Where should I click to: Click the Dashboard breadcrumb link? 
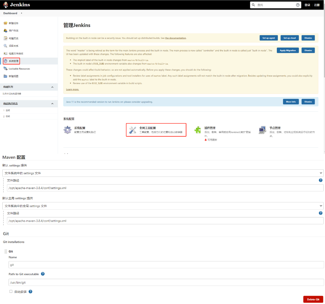click(10, 13)
